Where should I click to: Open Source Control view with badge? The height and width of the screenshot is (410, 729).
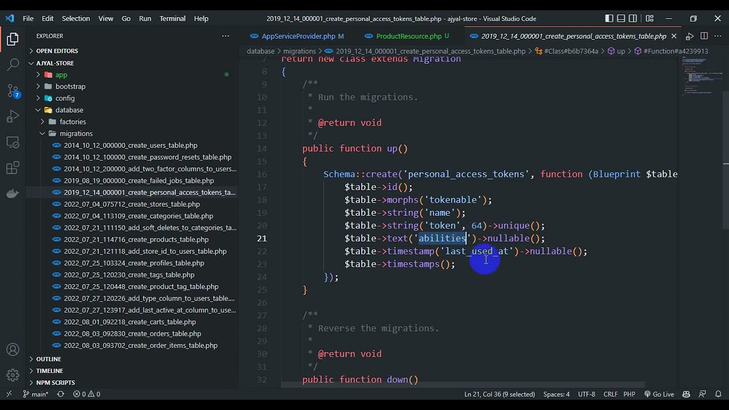pyautogui.click(x=13, y=91)
